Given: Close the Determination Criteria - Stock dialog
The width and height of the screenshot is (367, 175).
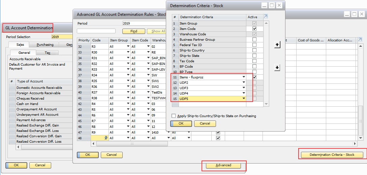Looking at the screenshot, I should tap(279, 5).
